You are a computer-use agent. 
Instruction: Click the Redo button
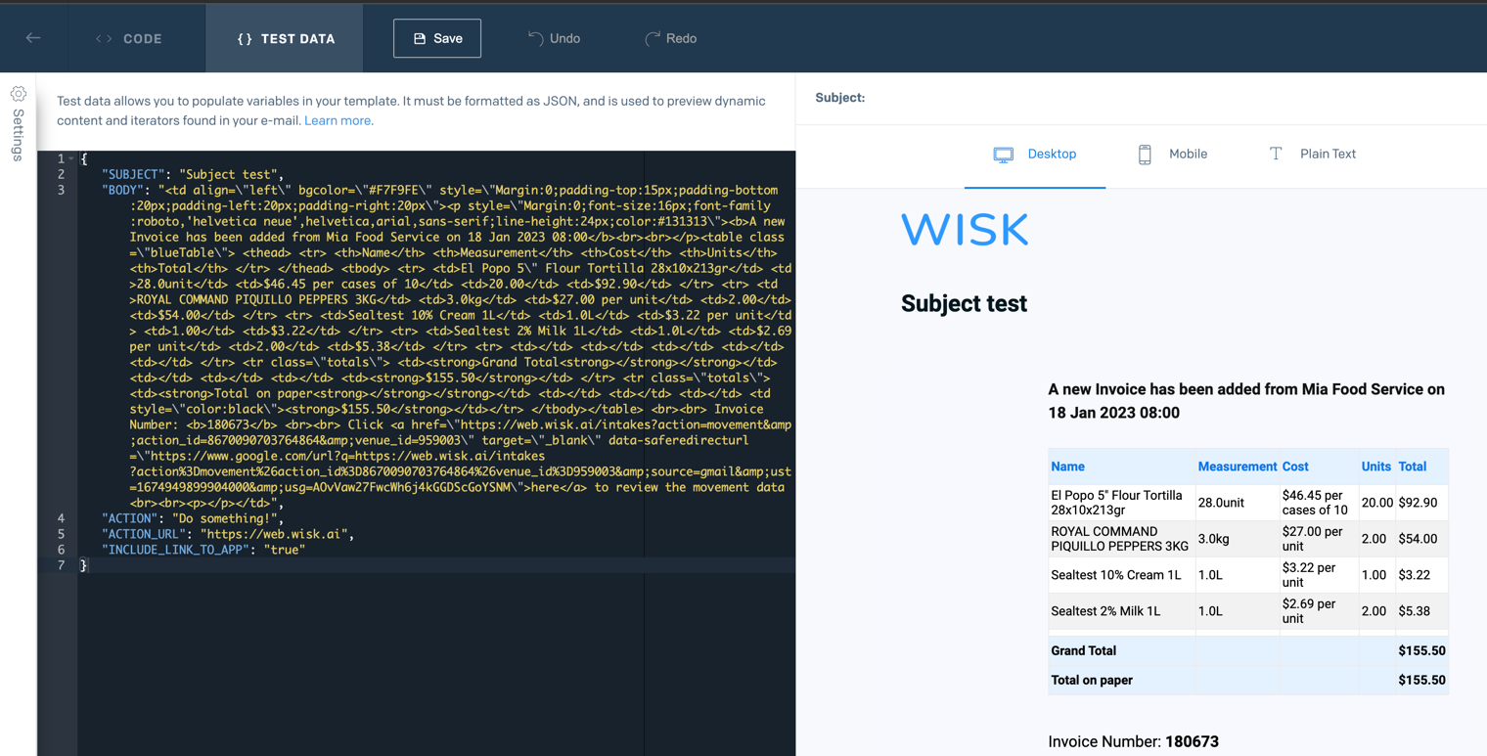(x=671, y=38)
